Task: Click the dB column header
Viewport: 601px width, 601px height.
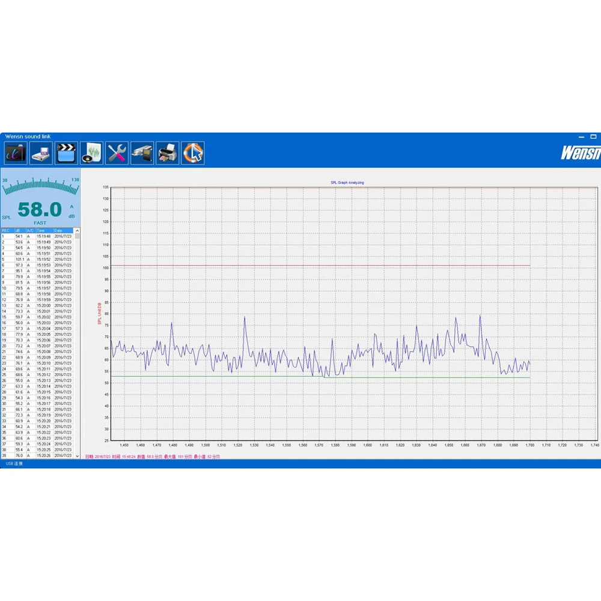Action: tap(20, 230)
